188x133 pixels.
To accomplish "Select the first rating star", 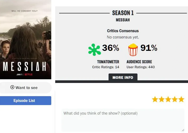I will 155,99.
